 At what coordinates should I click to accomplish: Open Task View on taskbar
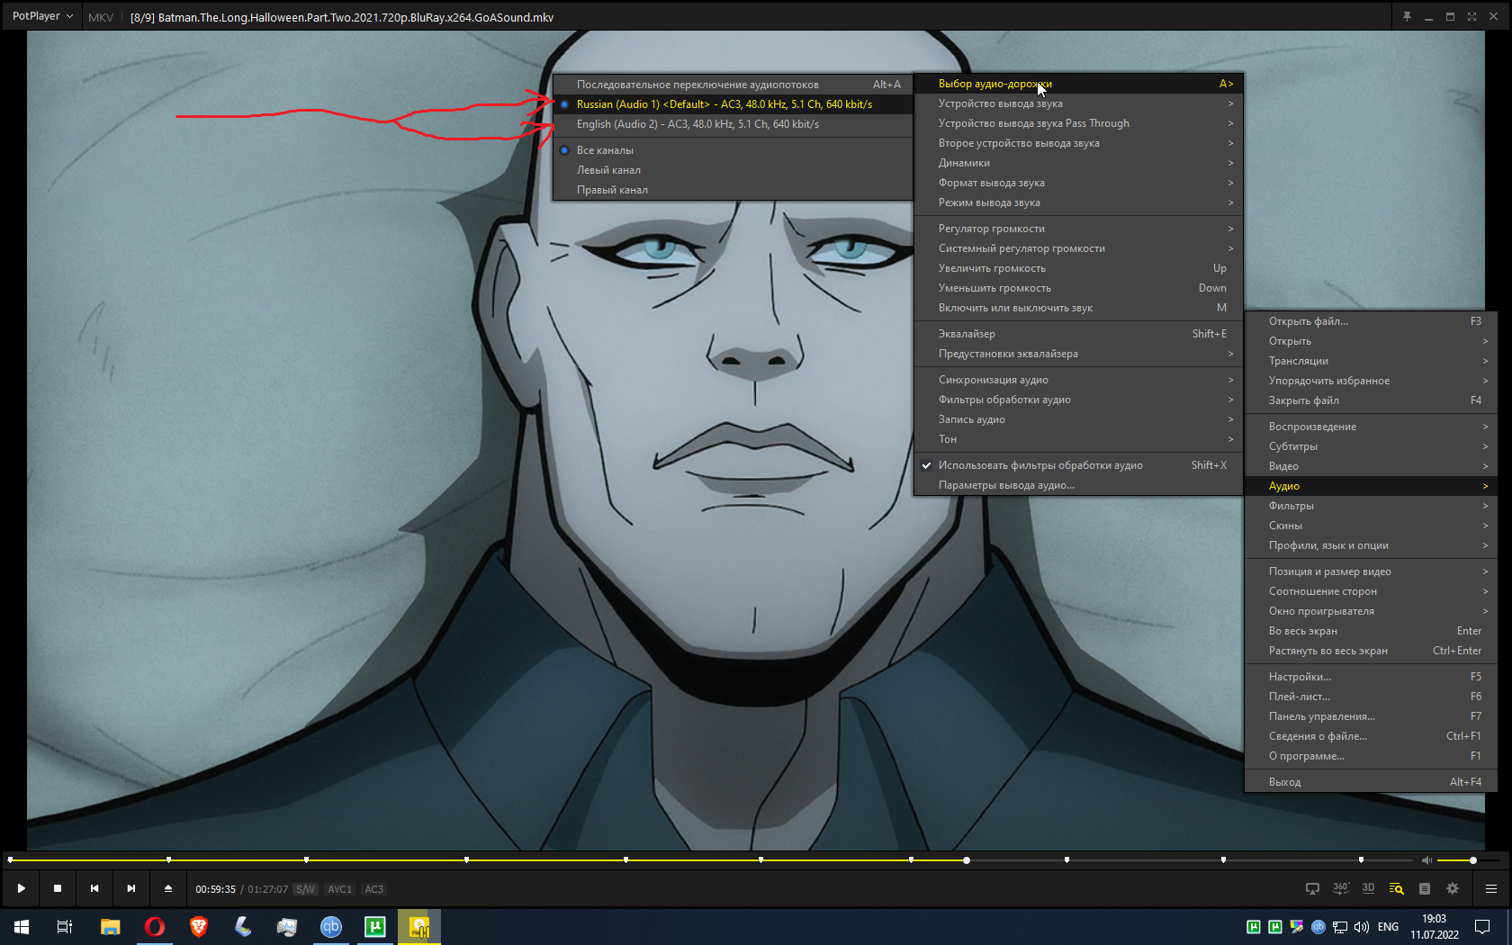[x=65, y=927]
